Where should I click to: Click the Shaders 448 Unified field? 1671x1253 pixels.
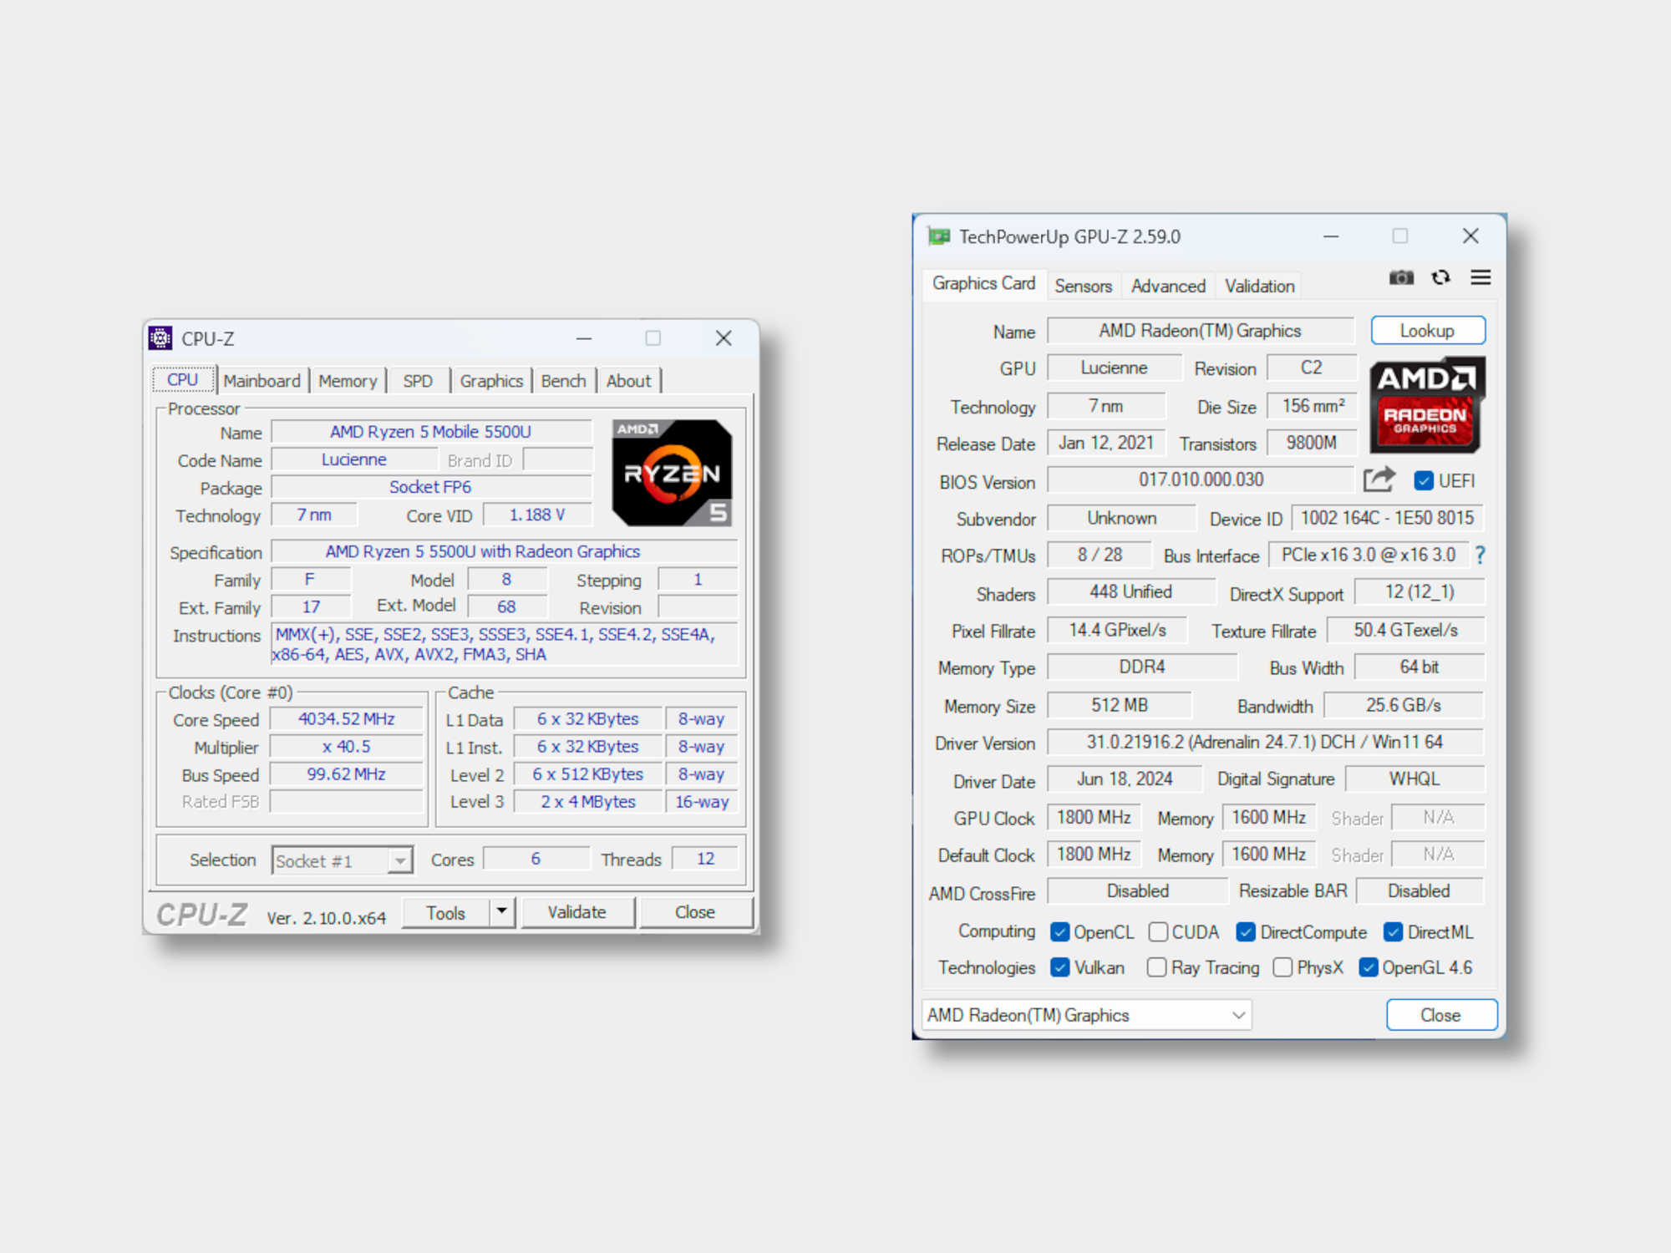(x=1131, y=591)
